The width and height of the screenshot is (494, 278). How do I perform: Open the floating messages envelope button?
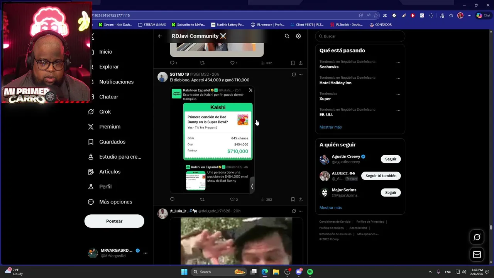point(477,254)
